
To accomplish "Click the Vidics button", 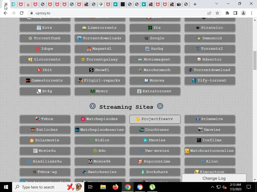I will (x=100, y=140).
